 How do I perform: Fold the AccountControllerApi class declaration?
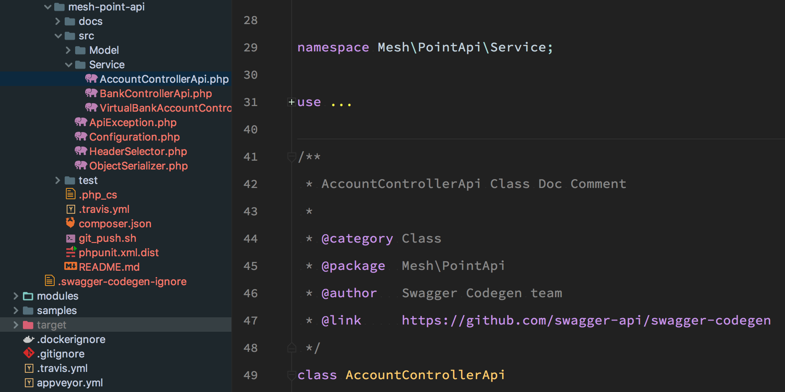pos(292,376)
